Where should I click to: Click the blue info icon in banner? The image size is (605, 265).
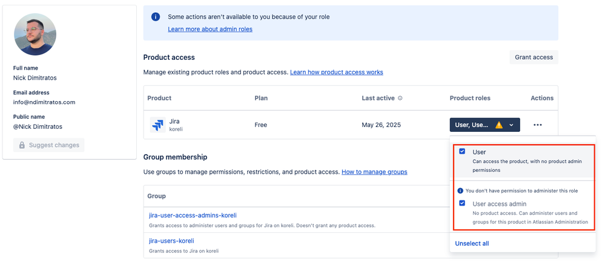coord(156,17)
